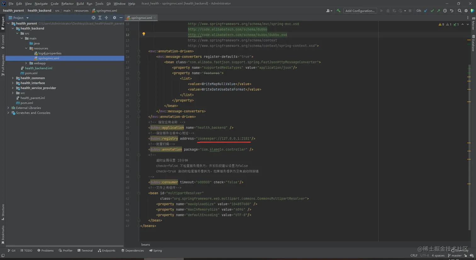Image resolution: width=476 pixels, height=260 pixels.
Task: Click the Git Commit checkmark icon
Action: 432,11
